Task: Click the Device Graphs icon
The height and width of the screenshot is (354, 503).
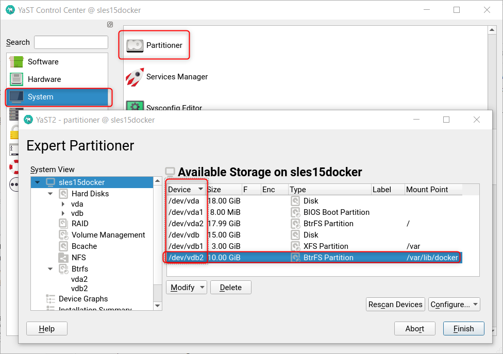Action: click(51, 299)
